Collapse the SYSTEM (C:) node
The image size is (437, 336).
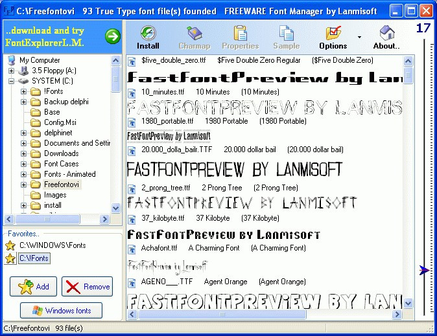tap(11, 81)
